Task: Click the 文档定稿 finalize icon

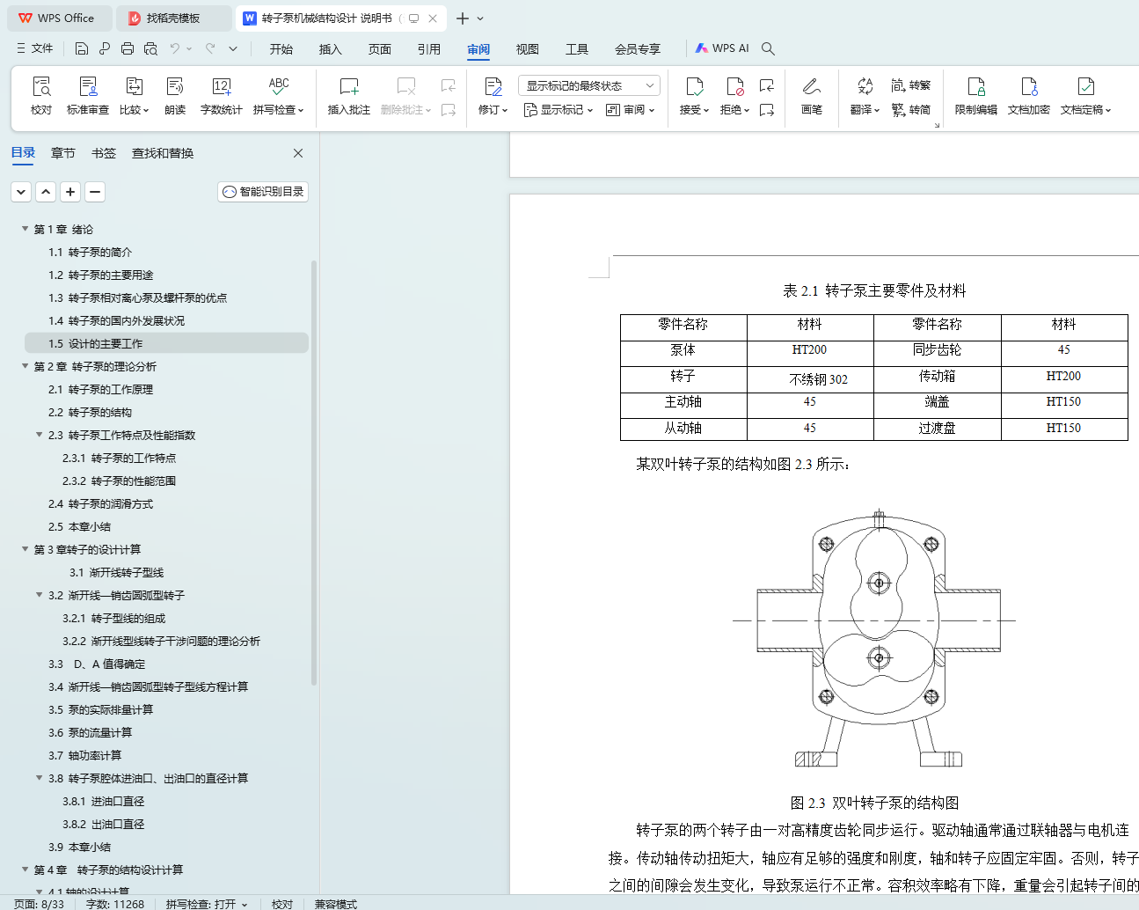Action: [1086, 86]
